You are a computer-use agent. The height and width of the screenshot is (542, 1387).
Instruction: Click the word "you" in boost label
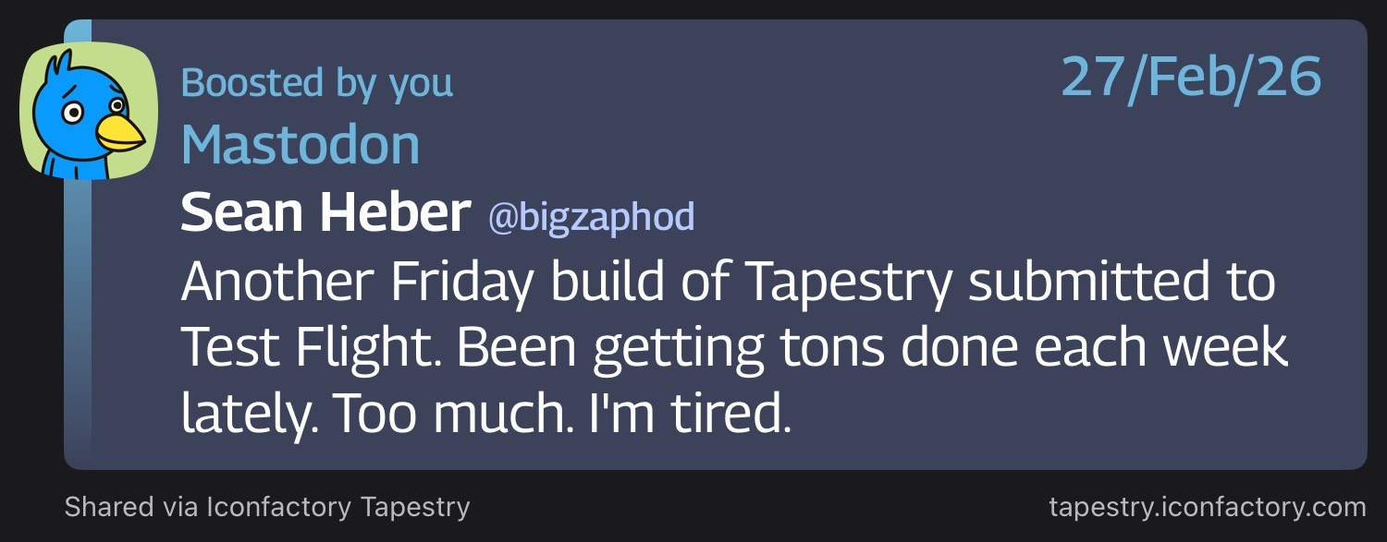[x=421, y=83]
